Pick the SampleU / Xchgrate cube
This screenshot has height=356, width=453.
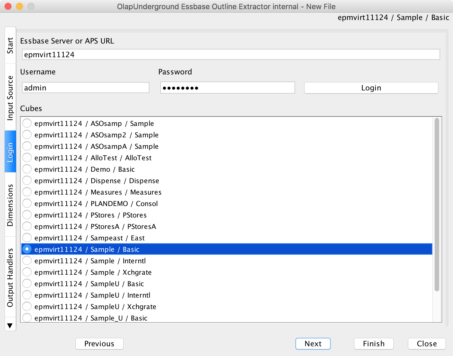click(x=27, y=306)
